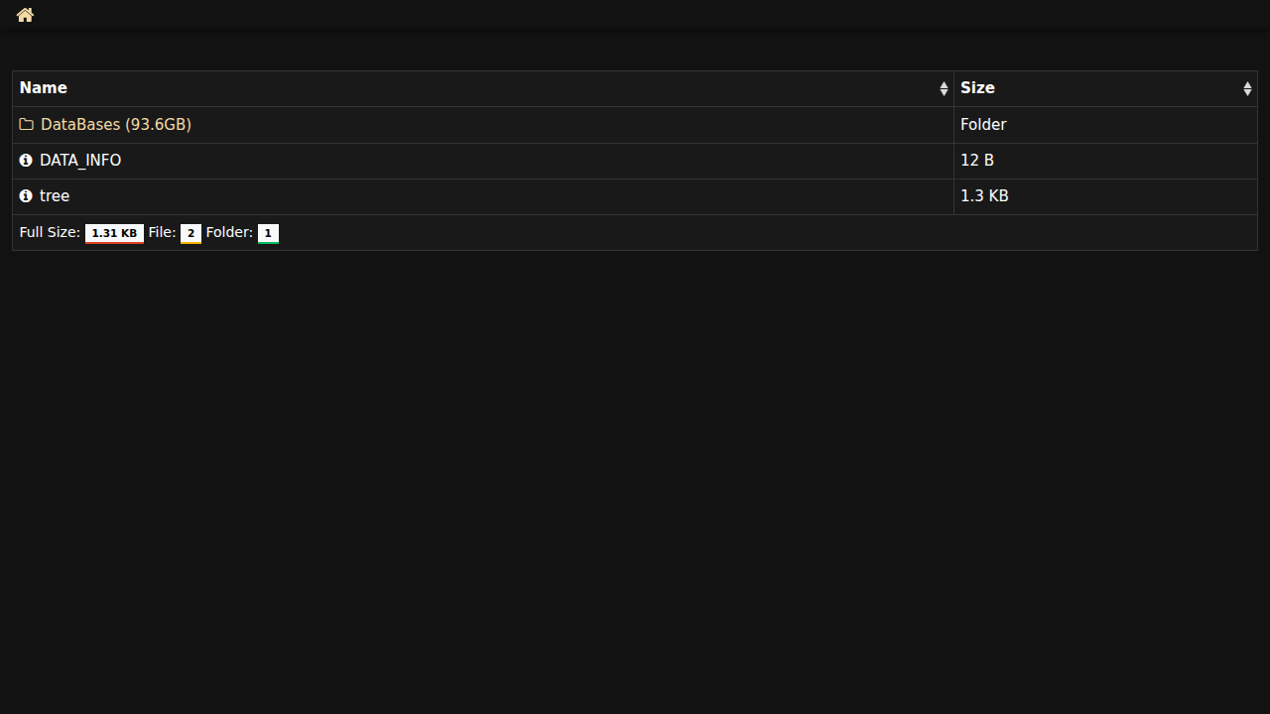The height and width of the screenshot is (714, 1270).
Task: Click the Full Size label text
Action: point(50,232)
